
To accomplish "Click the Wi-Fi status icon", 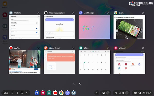I will [116, 93].
